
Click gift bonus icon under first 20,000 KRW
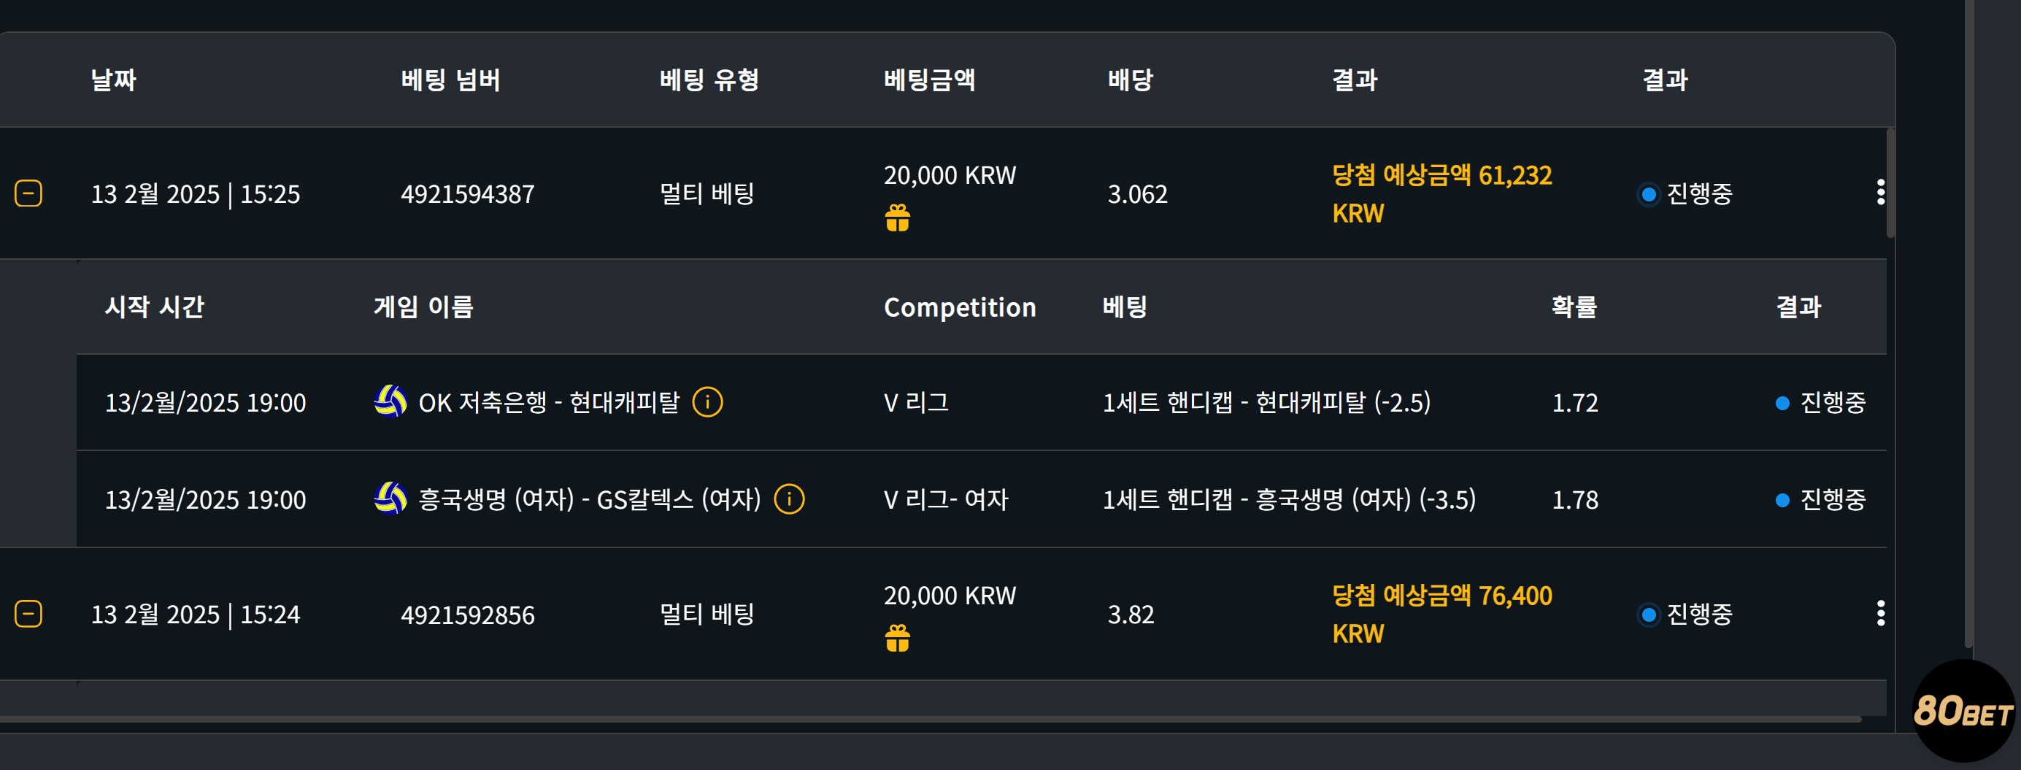click(x=898, y=217)
